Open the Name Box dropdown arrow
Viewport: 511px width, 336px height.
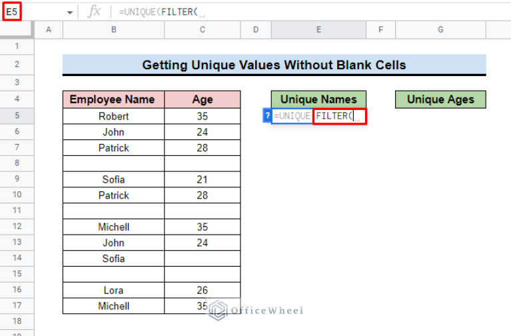pos(70,13)
